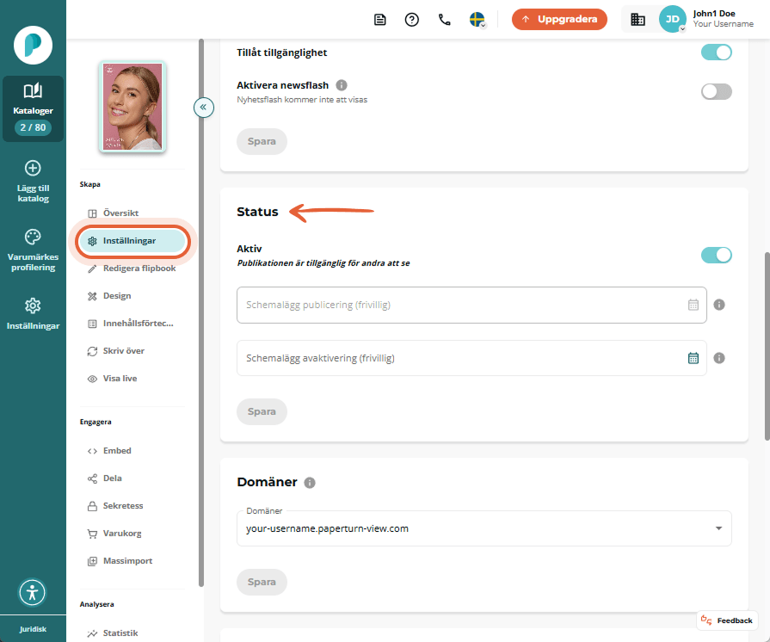Click the Varukorg cart icon
770x642 pixels.
pos(92,534)
